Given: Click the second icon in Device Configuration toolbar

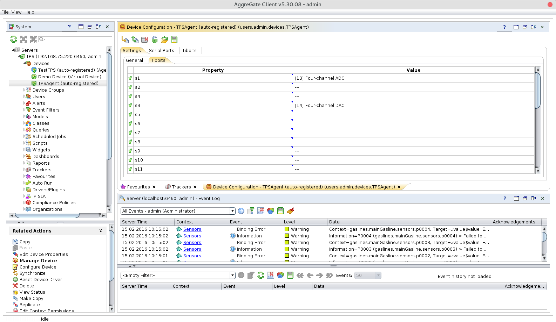Looking at the screenshot, I should [135, 40].
